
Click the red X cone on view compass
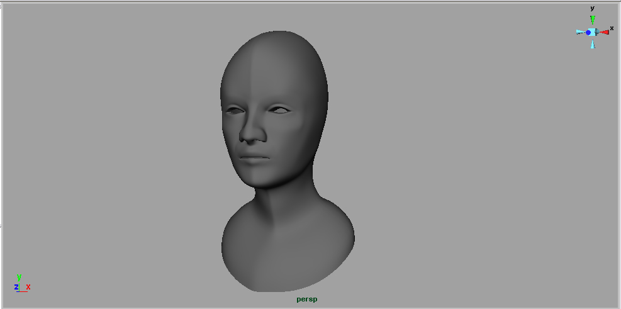click(x=604, y=32)
